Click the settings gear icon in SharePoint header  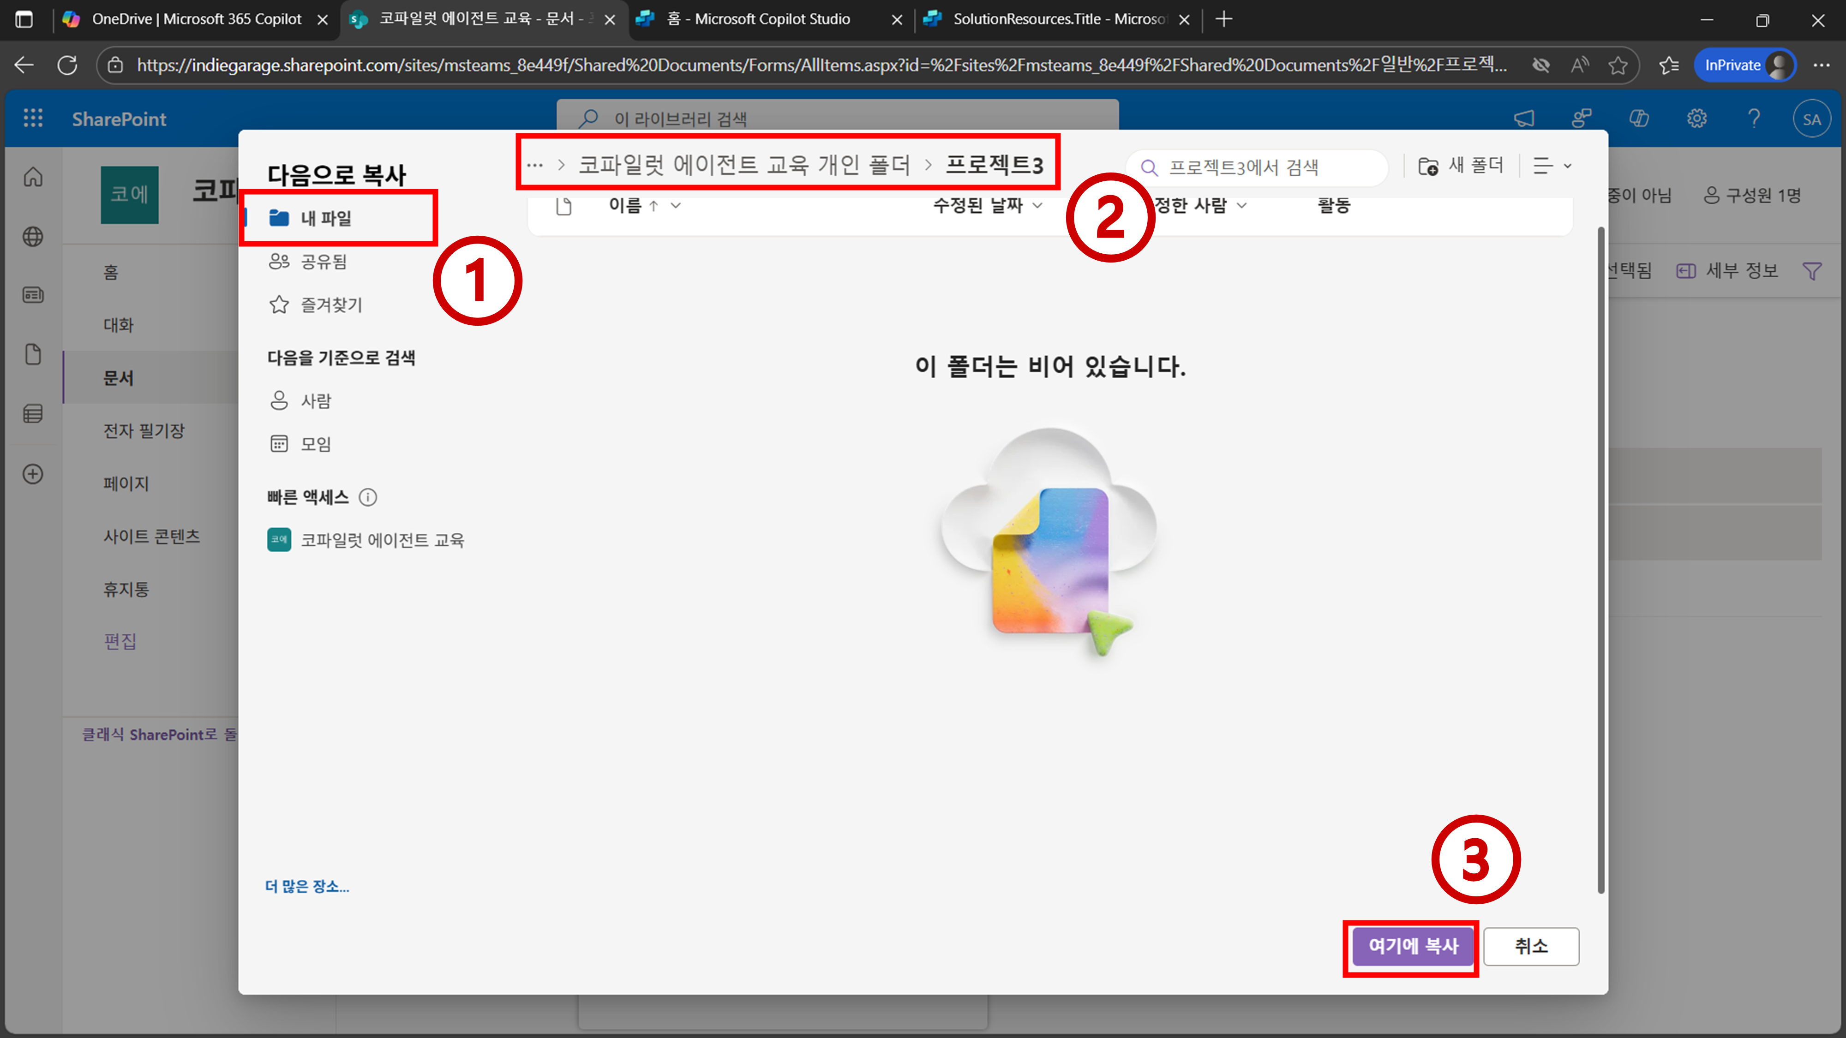tap(1696, 118)
